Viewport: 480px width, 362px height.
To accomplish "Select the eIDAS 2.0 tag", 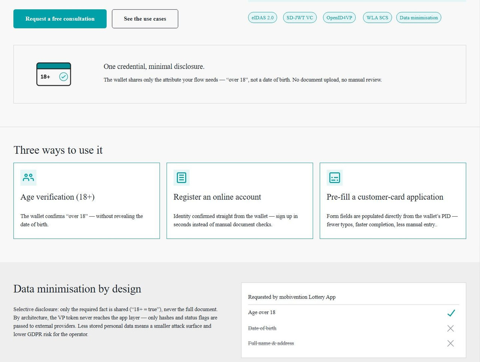I will pyautogui.click(x=262, y=18).
